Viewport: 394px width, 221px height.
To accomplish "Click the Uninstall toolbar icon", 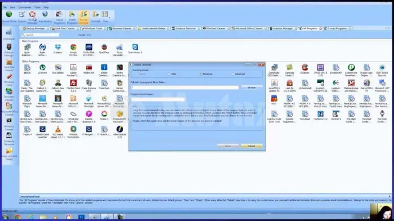I will click(x=95, y=17).
